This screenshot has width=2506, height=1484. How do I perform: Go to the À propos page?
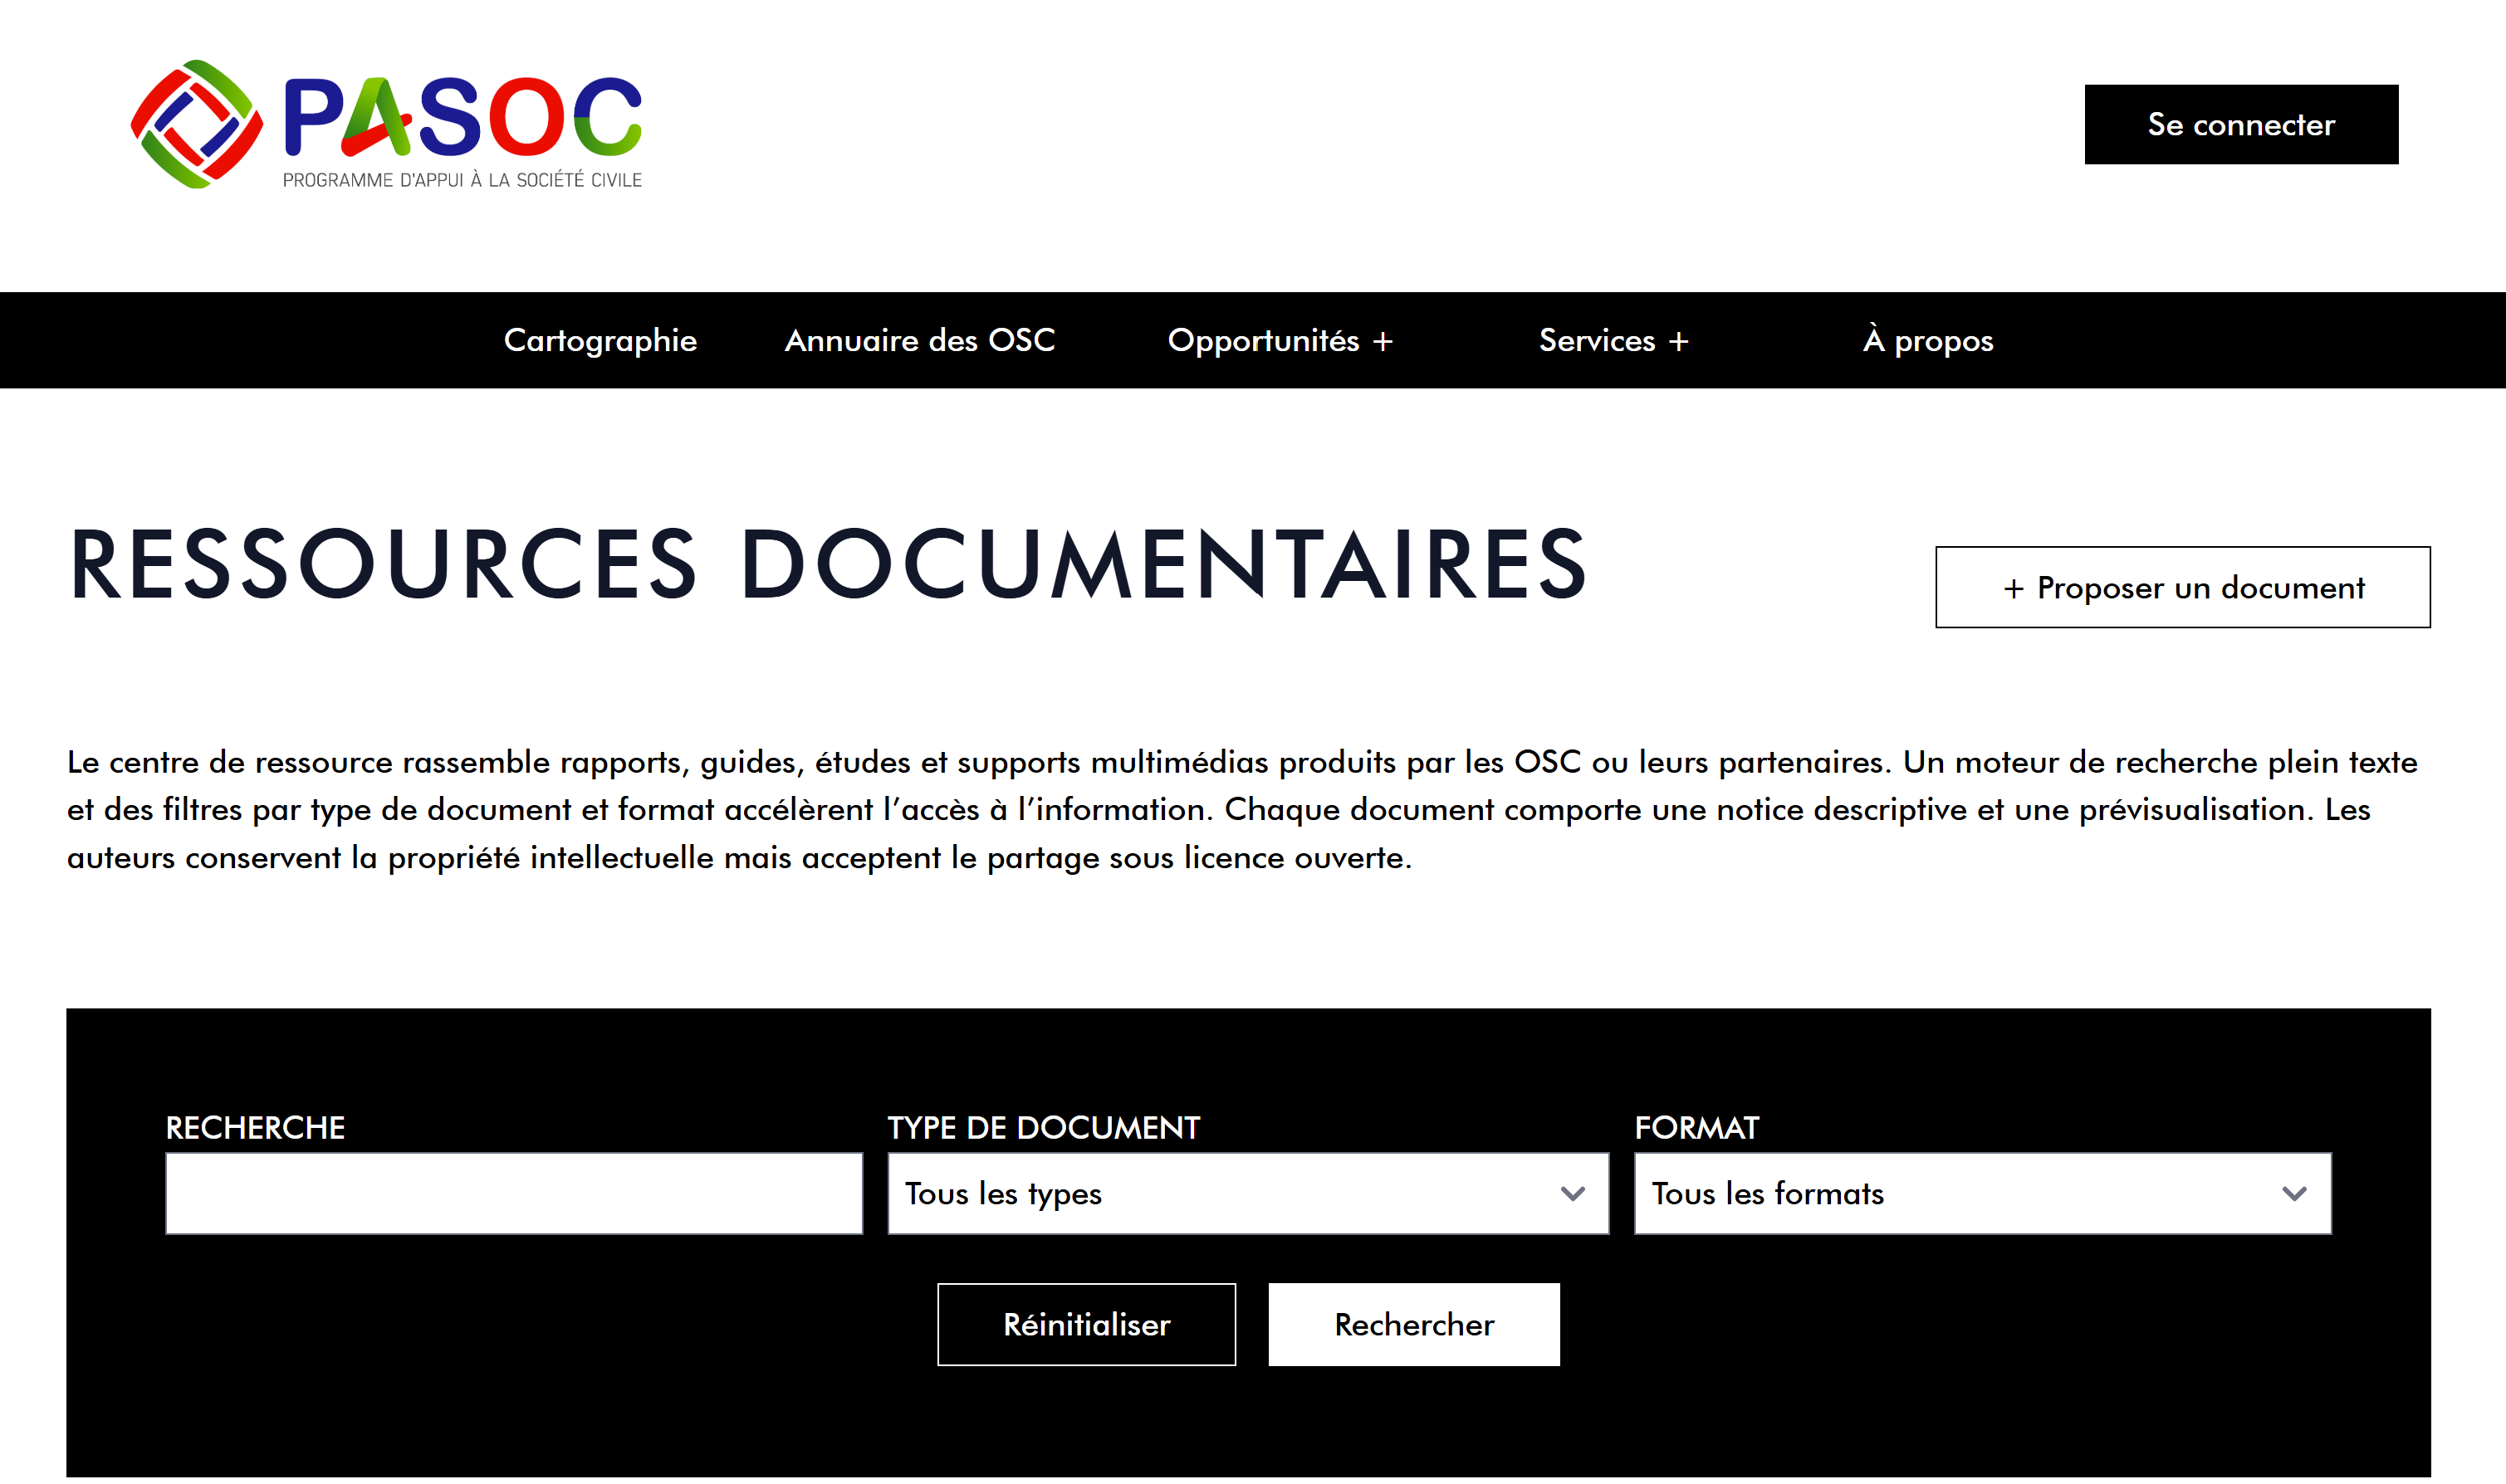click(1926, 340)
